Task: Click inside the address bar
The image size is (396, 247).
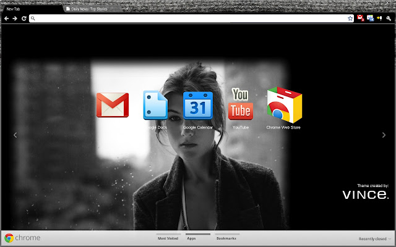Action: [x=186, y=19]
